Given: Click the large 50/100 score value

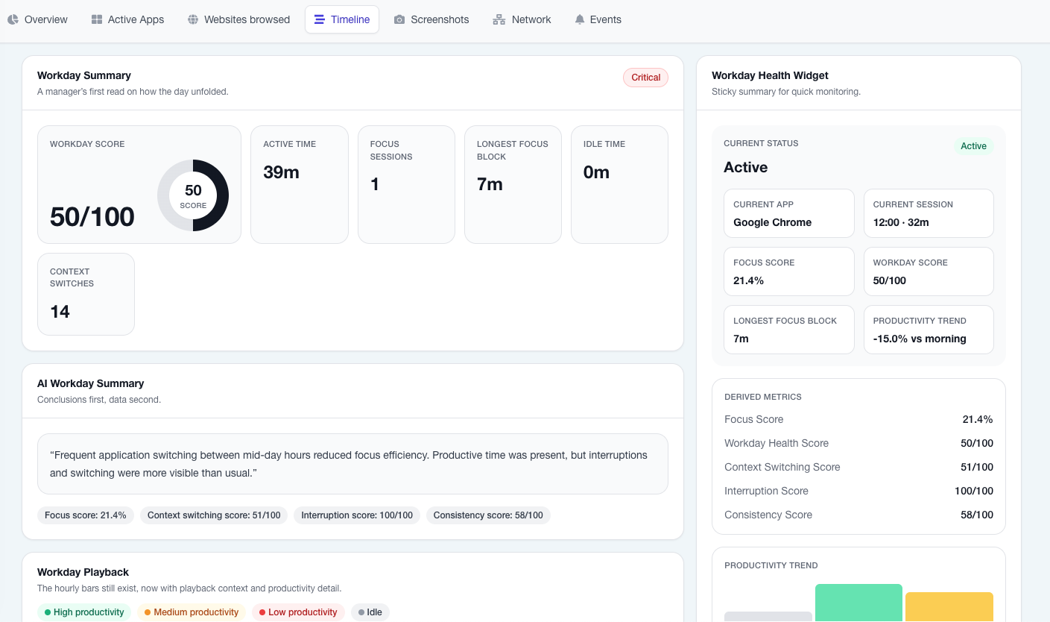Looking at the screenshot, I should point(92,216).
